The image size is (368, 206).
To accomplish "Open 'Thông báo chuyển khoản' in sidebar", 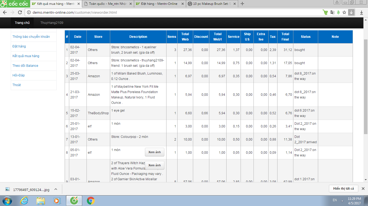I will [x=31, y=37].
